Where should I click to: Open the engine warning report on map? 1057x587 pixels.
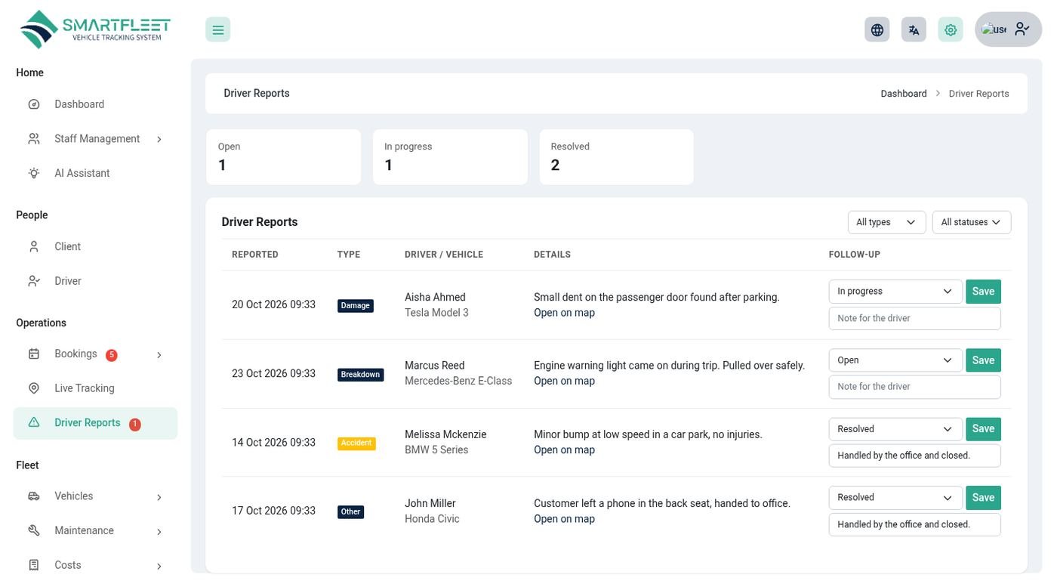point(564,381)
